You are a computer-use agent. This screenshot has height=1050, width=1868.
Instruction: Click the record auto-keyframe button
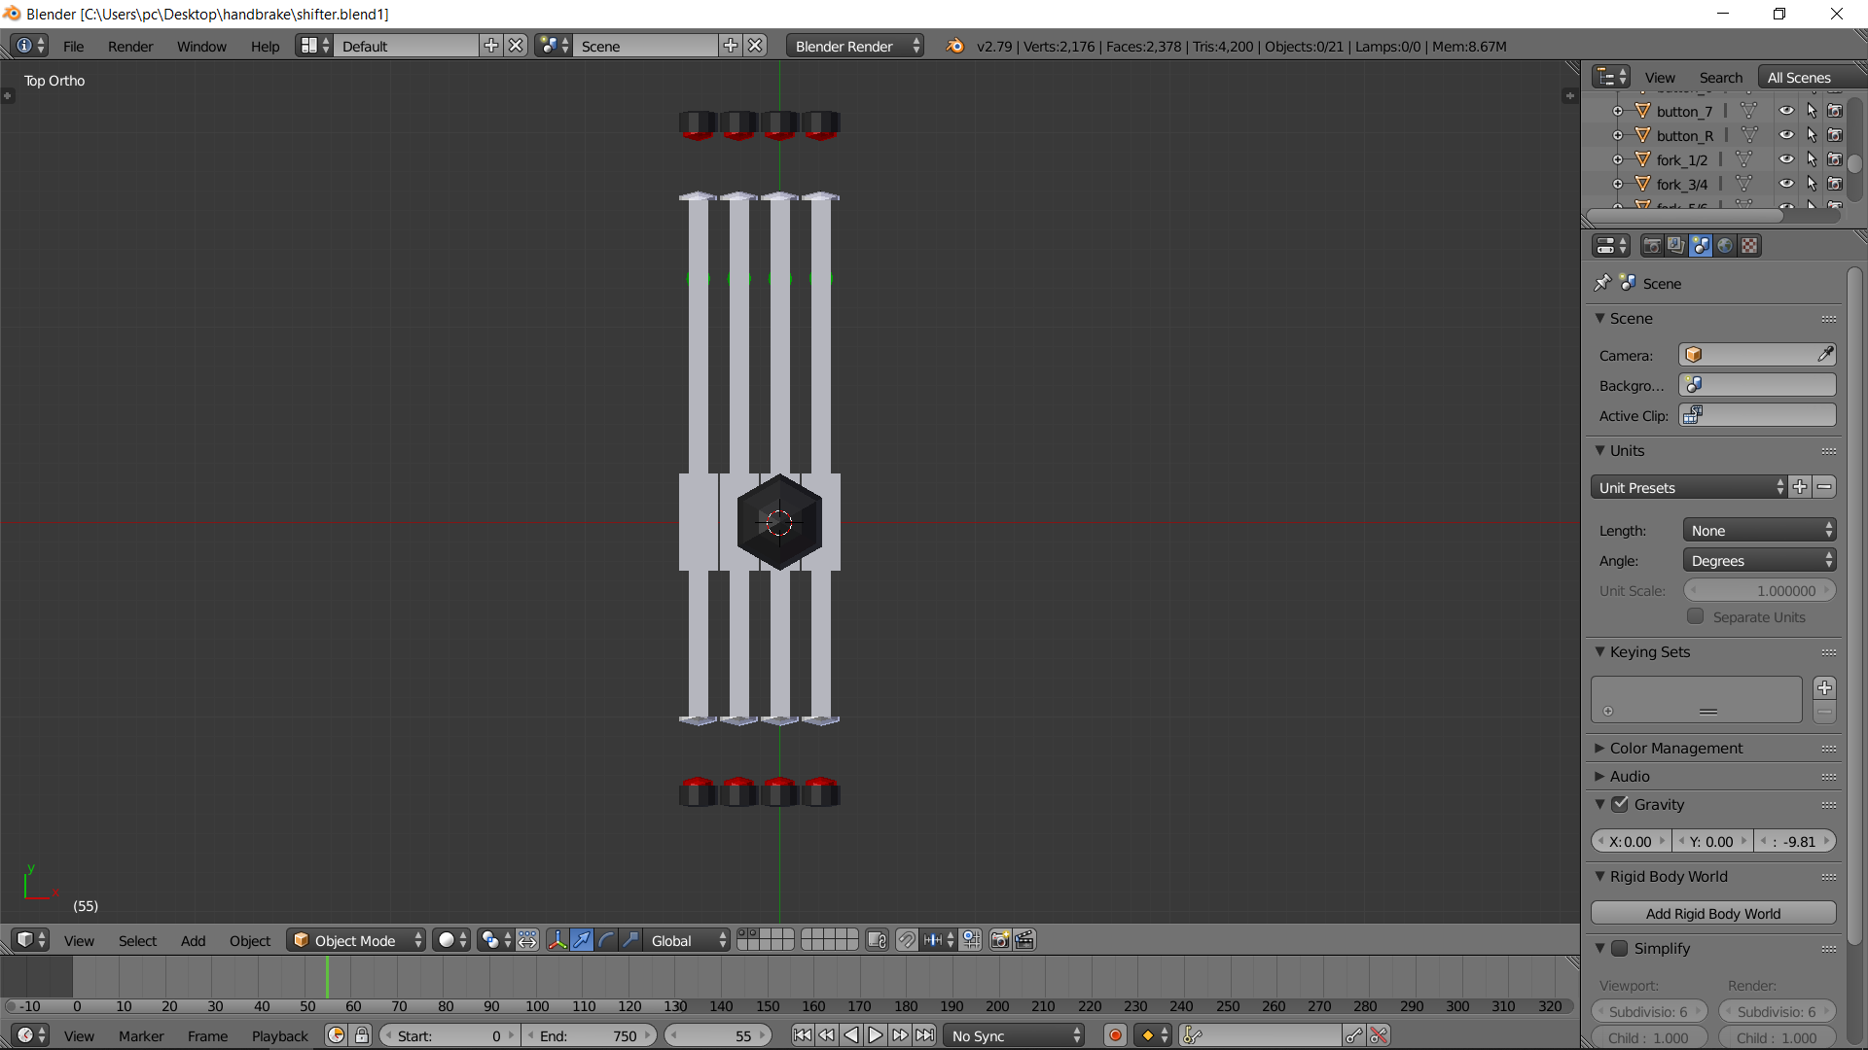point(1115,1035)
